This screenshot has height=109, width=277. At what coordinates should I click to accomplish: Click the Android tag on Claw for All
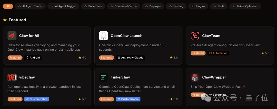[33, 58]
